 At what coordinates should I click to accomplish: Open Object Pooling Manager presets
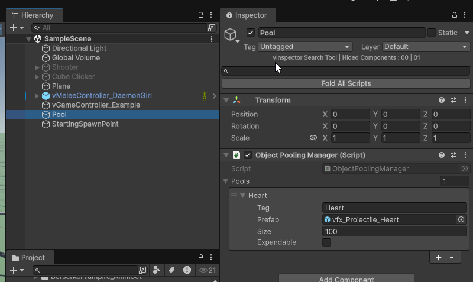tap(453, 155)
